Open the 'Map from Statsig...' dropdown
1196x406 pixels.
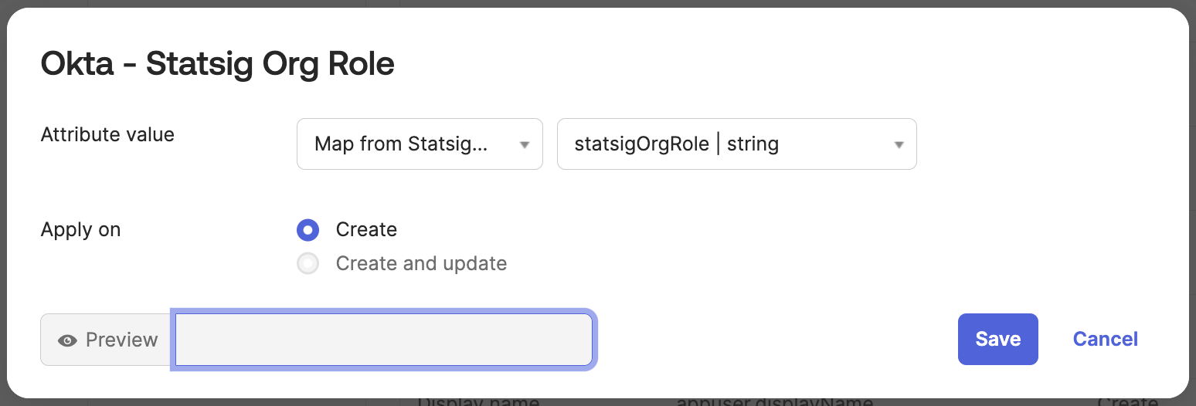coord(420,144)
